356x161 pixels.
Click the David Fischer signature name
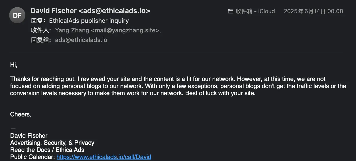[x=29, y=136]
